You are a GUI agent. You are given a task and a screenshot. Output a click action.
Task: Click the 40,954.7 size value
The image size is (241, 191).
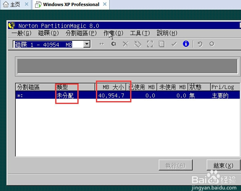click(x=111, y=95)
